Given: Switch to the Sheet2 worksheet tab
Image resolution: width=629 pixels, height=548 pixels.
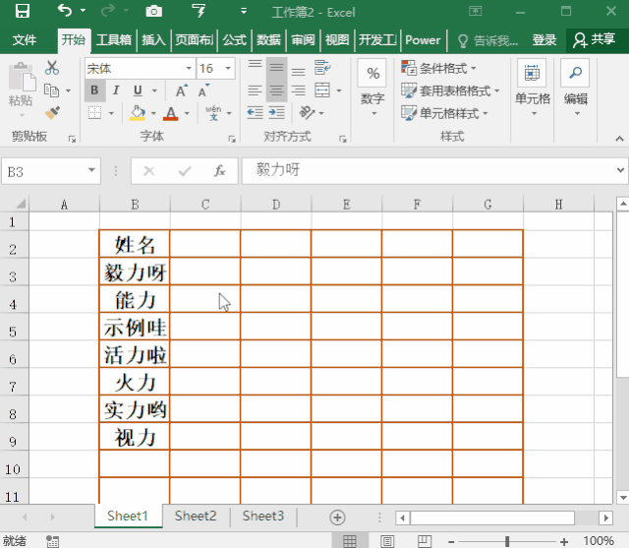Looking at the screenshot, I should pyautogui.click(x=196, y=516).
